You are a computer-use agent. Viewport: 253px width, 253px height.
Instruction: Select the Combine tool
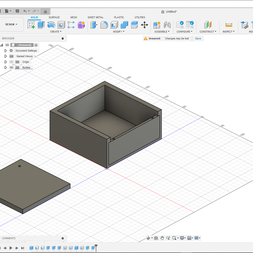[125, 25]
